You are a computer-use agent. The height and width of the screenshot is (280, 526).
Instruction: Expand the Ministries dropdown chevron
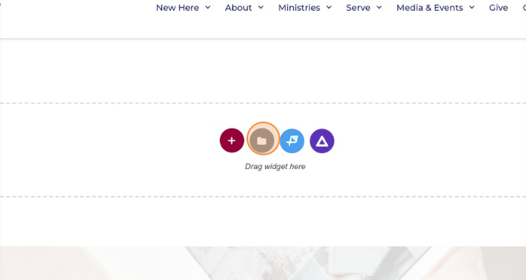tap(329, 8)
